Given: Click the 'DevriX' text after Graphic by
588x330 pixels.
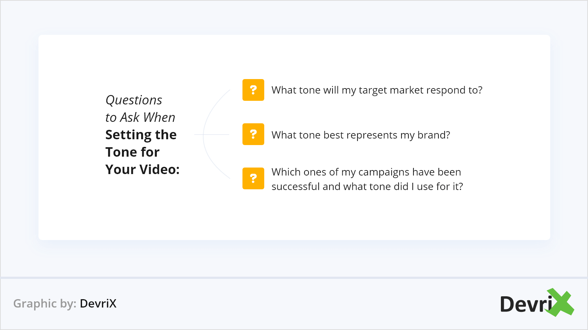Looking at the screenshot, I should 98,304.
